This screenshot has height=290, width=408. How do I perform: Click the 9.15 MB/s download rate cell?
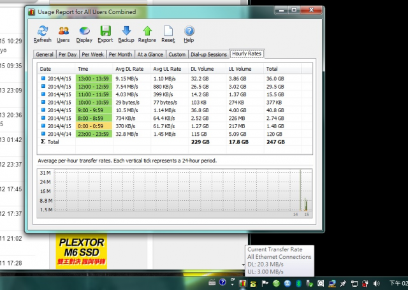pyautogui.click(x=127, y=78)
